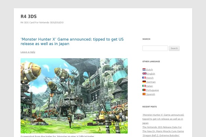The width and height of the screenshot is (206, 137).
Task: Switch language to Portuguese
Action: coord(152,90)
